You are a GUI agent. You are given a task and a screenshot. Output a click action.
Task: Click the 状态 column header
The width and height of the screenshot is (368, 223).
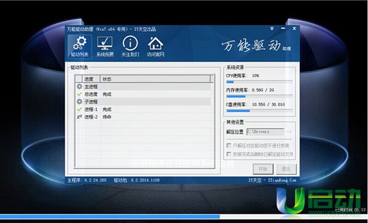pyautogui.click(x=155, y=79)
